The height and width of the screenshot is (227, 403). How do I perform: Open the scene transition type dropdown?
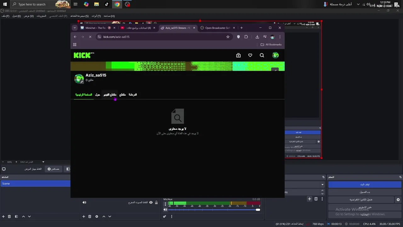(322, 184)
